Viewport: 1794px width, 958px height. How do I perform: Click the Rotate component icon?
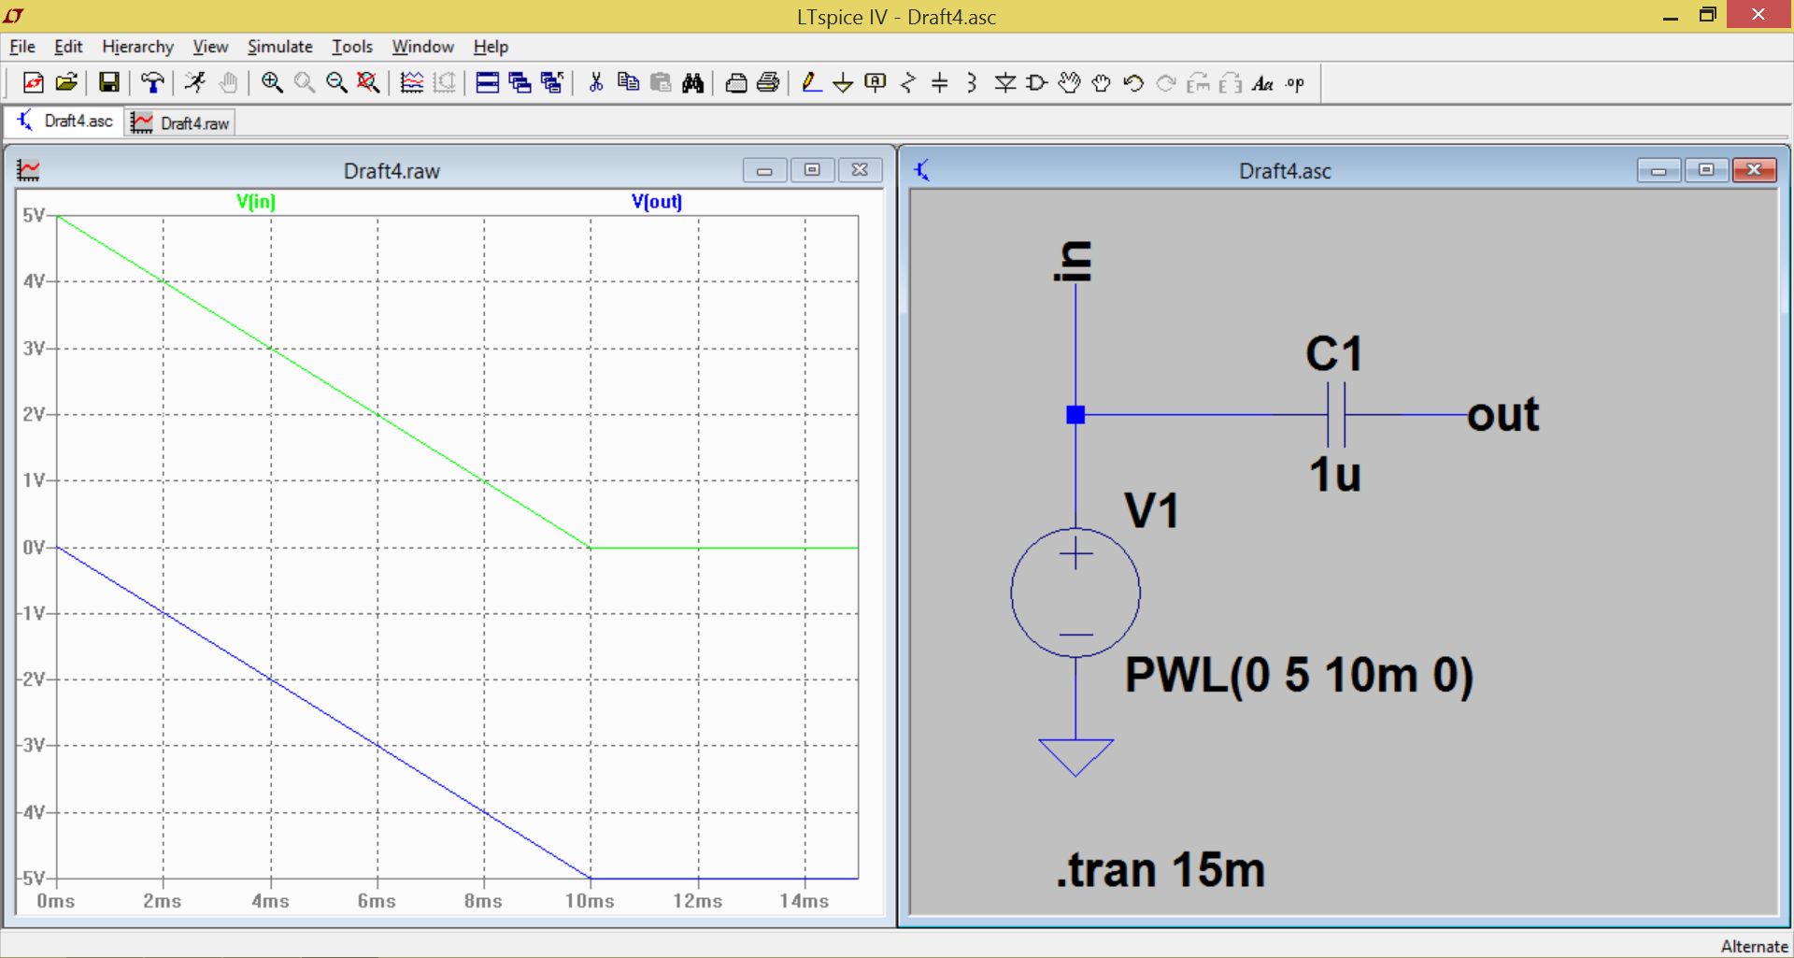(x=1199, y=83)
